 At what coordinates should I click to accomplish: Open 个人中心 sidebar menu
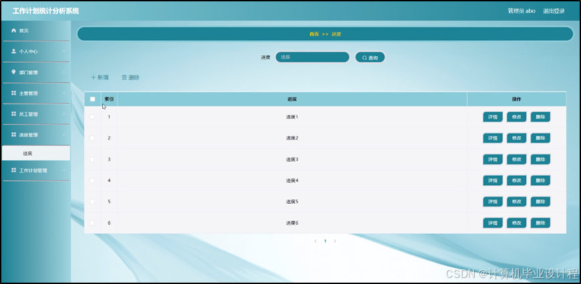[x=36, y=51]
